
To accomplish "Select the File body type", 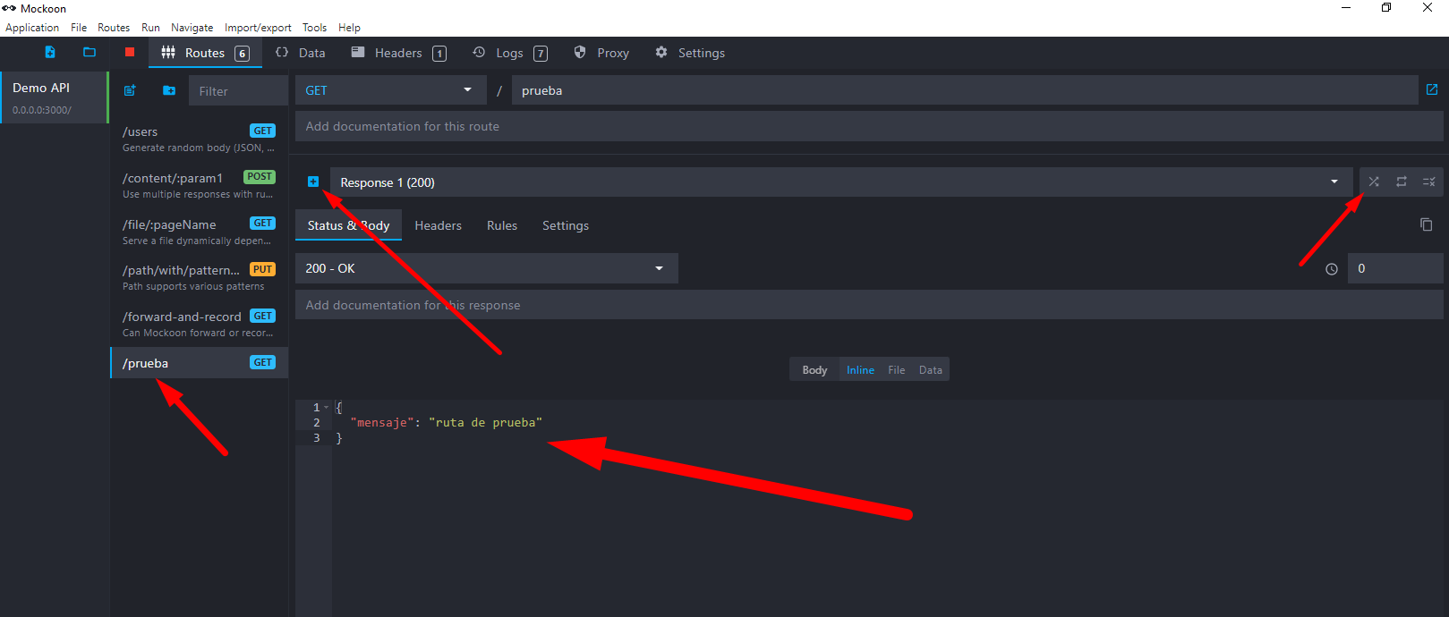I will pyautogui.click(x=896, y=370).
